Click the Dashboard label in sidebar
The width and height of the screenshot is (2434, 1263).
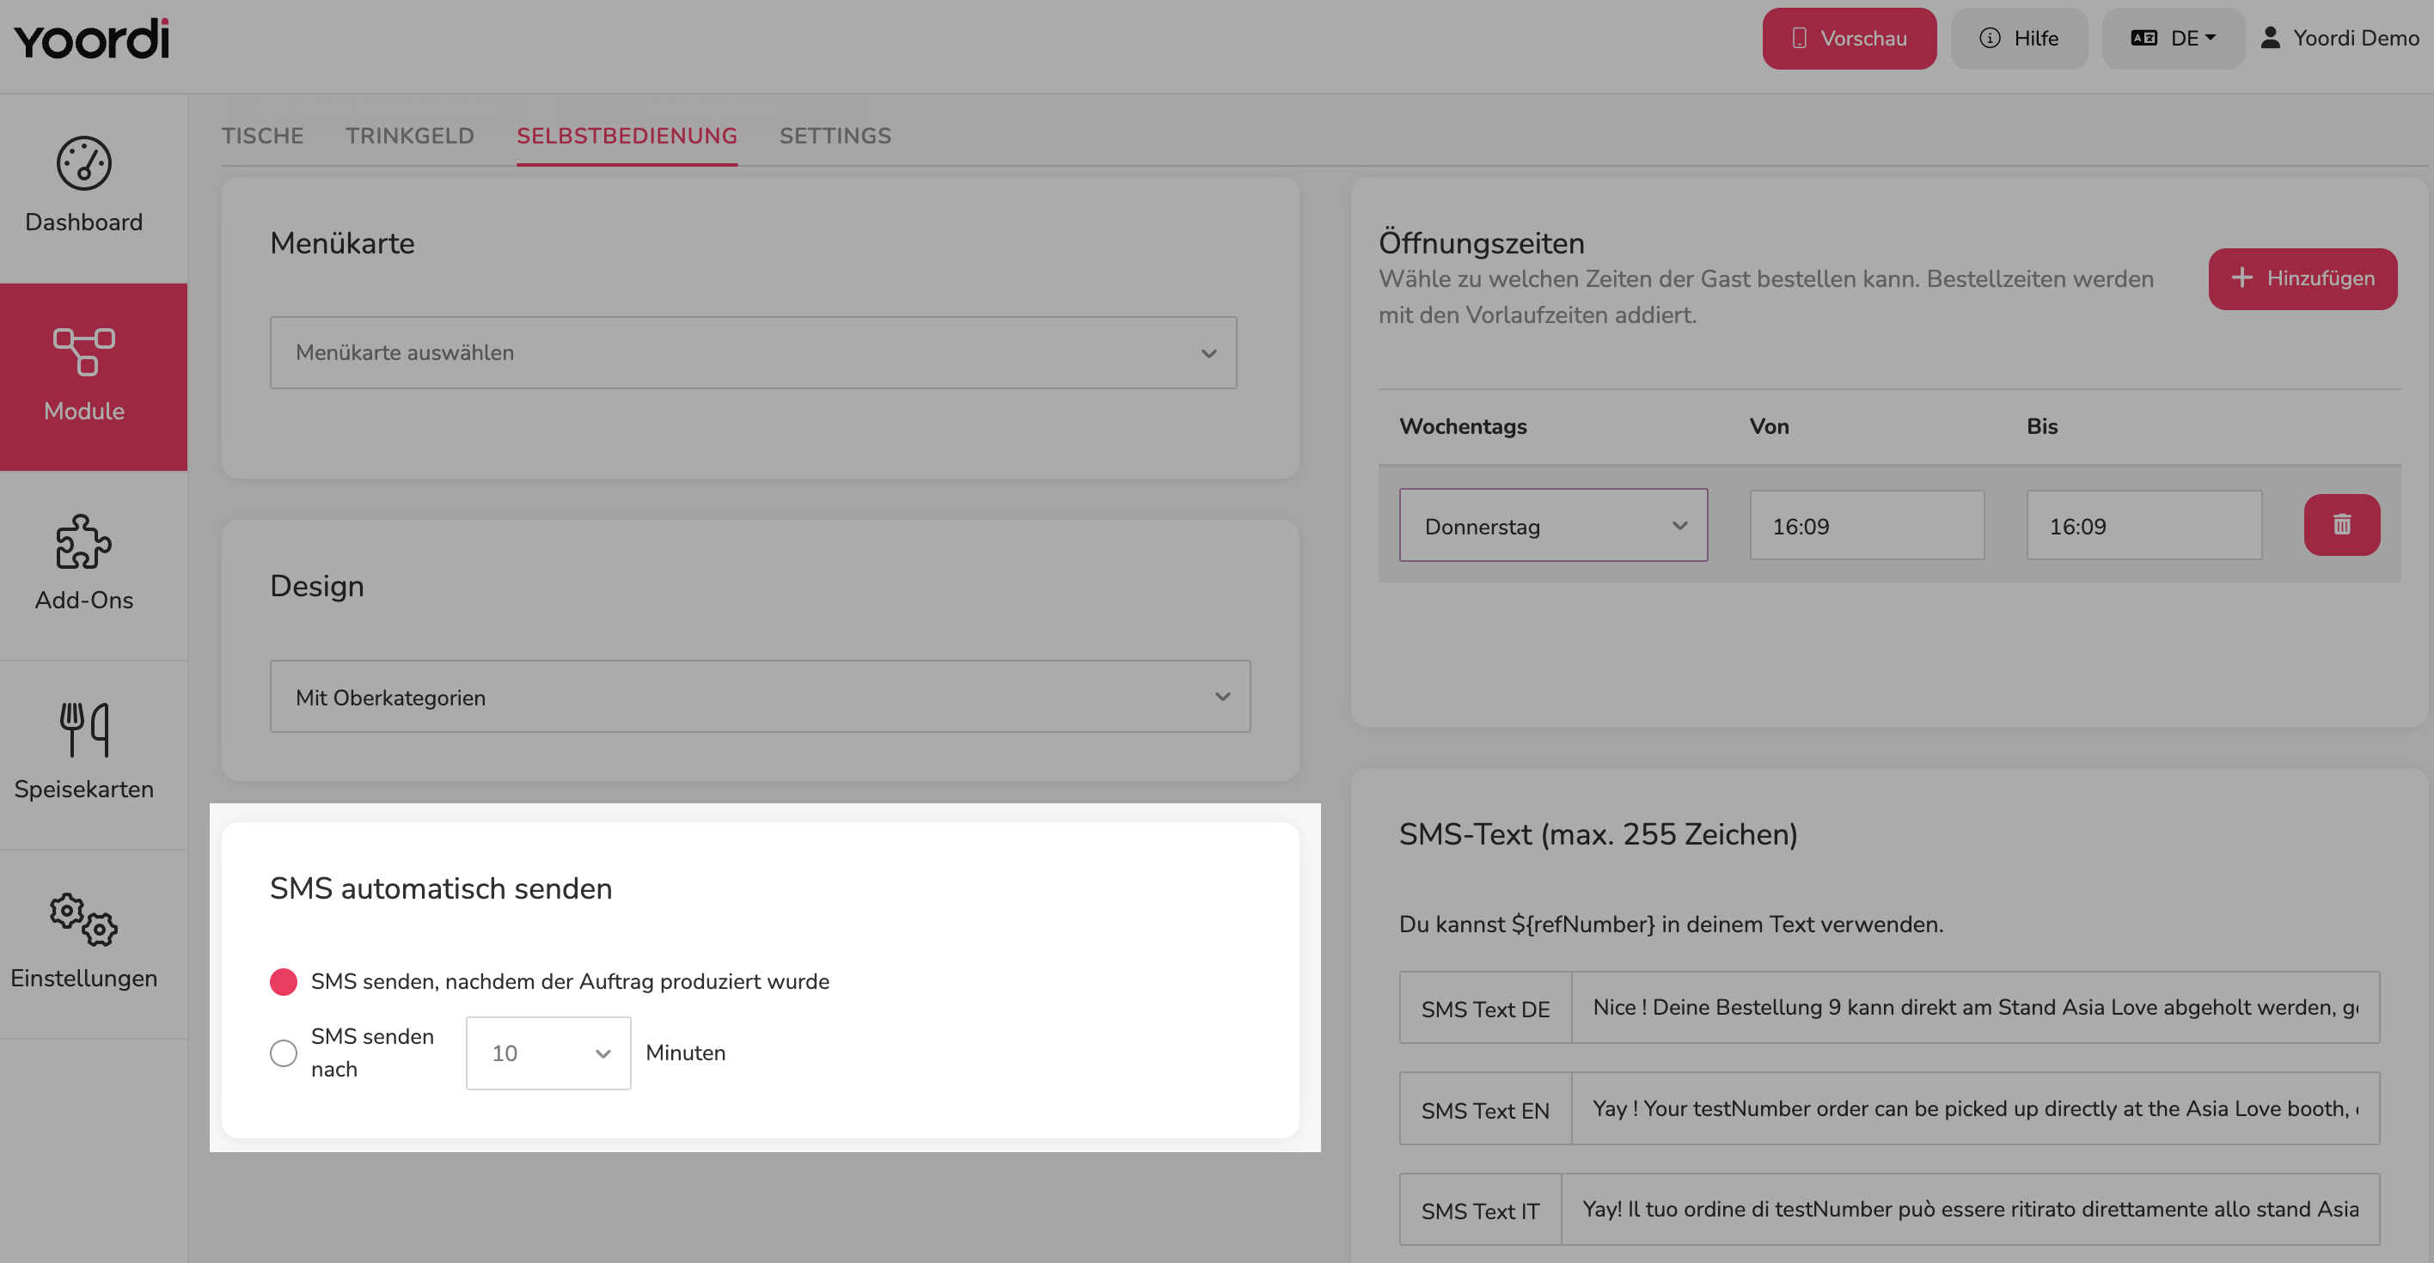pos(84,222)
